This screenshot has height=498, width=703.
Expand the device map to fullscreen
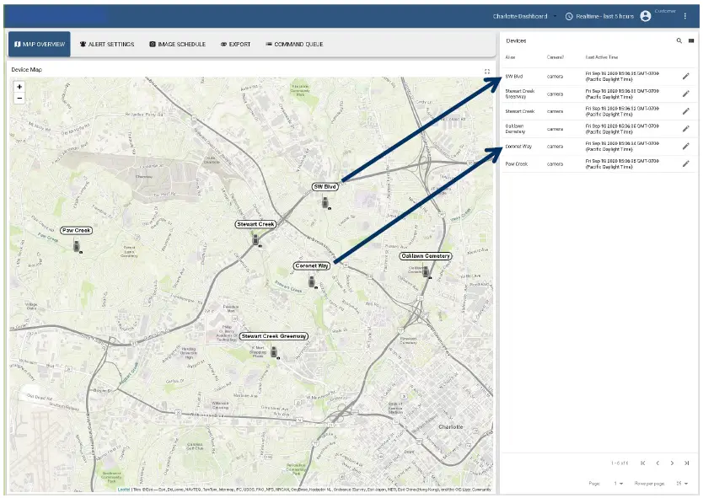487,72
